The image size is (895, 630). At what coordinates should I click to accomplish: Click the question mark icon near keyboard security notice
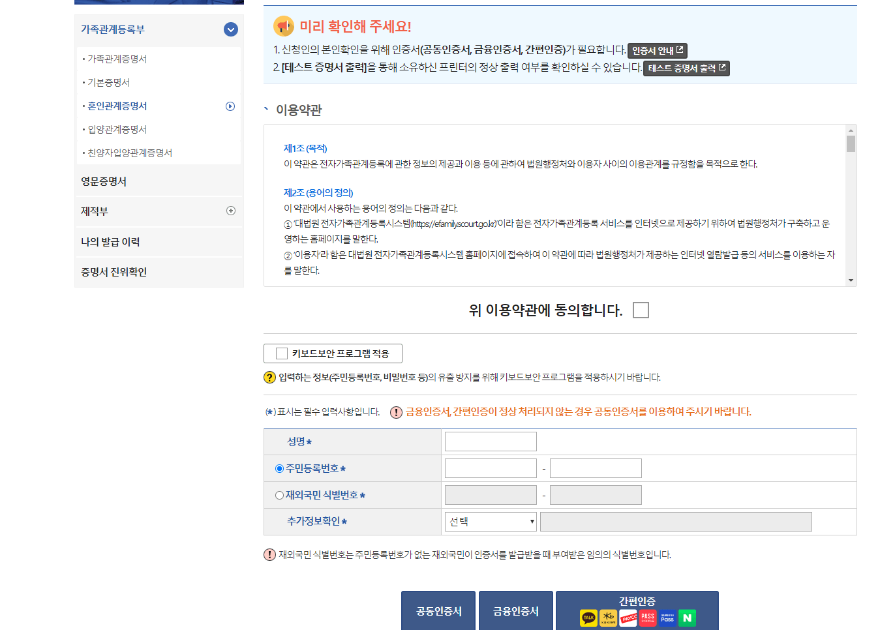click(267, 376)
